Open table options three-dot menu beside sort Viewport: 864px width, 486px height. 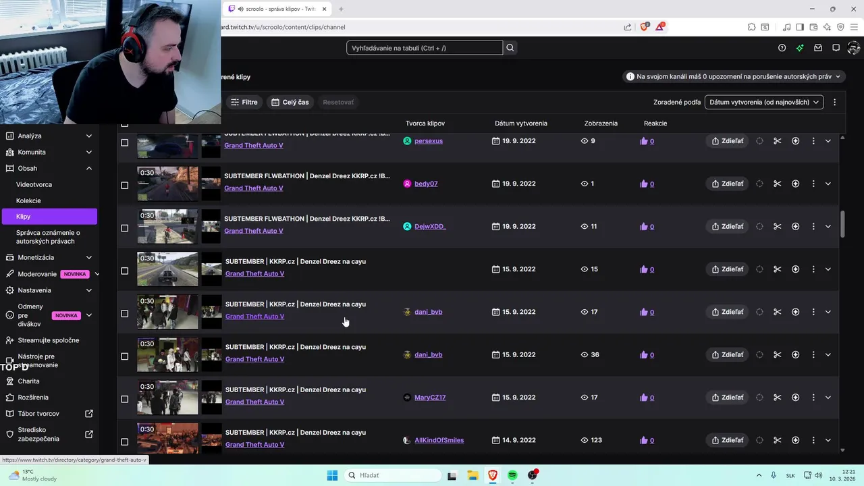click(x=835, y=102)
